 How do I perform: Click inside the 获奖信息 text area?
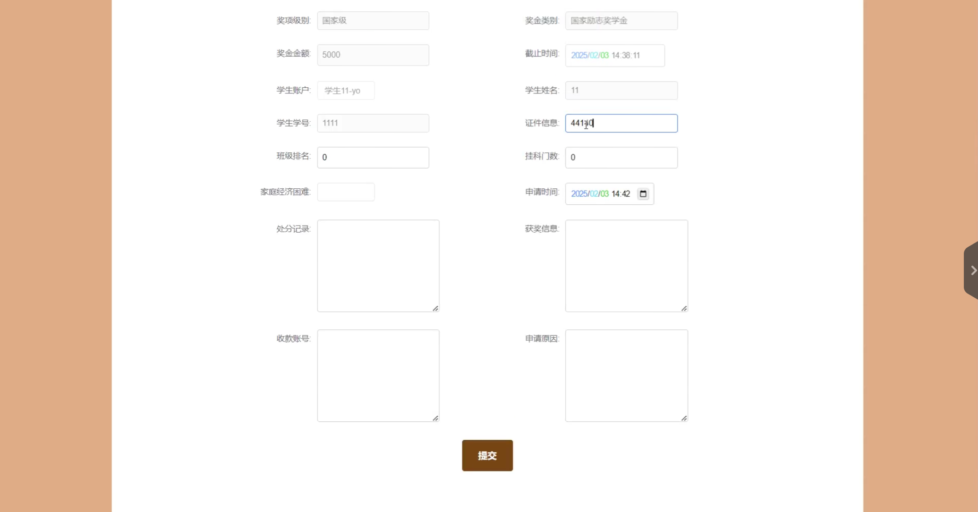[626, 265]
